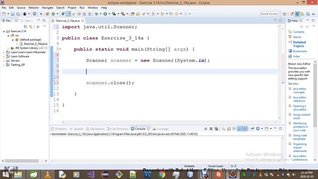Toggle Mark Occurrences highlighted toolbar button
This screenshot has width=318, height=179.
tap(69, 14)
